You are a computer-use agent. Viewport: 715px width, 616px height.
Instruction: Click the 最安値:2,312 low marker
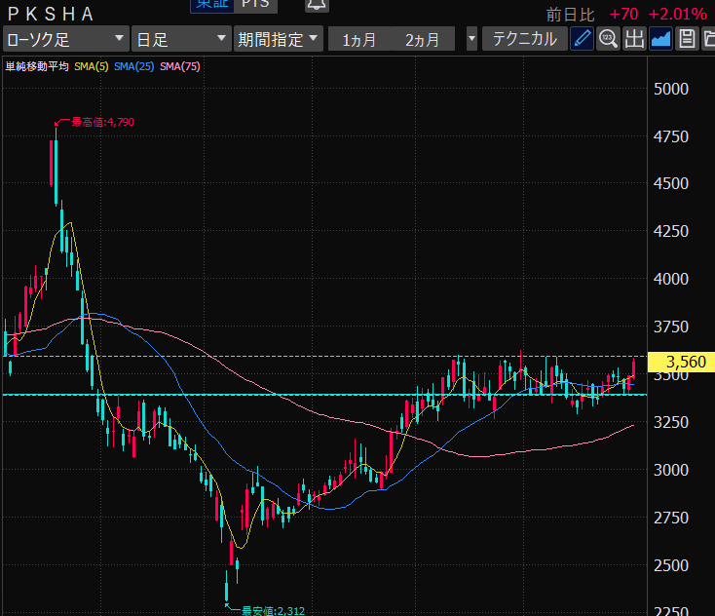tap(273, 610)
